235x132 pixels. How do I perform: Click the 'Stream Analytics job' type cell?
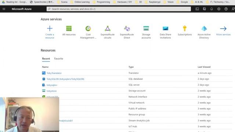coord(139,121)
